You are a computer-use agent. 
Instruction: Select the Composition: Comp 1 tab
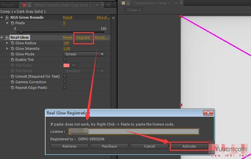tap(152, 3)
